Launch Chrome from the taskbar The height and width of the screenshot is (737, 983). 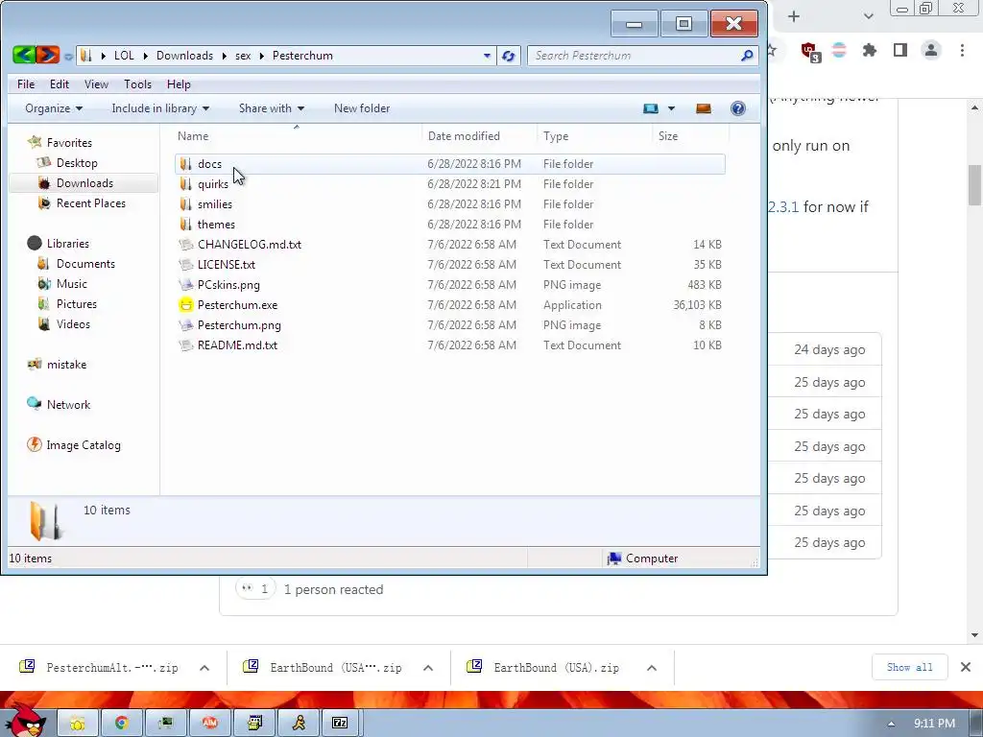pyautogui.click(x=122, y=723)
